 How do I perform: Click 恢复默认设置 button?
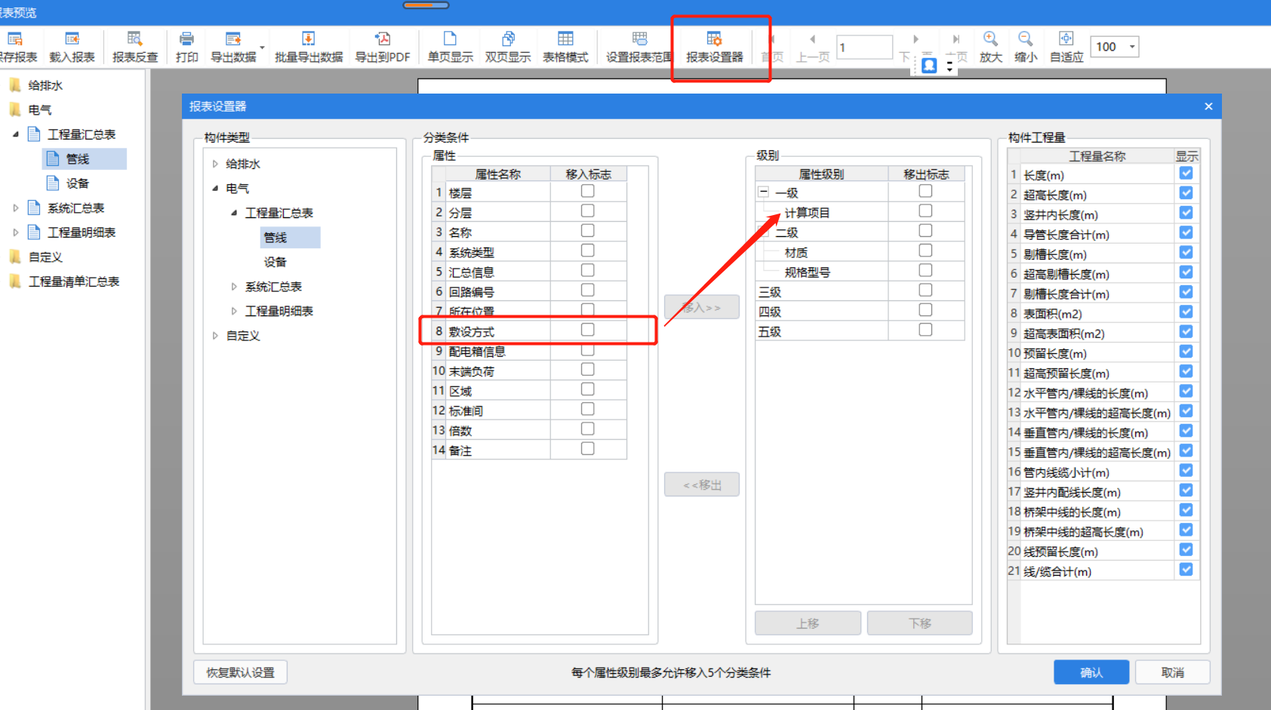(241, 672)
